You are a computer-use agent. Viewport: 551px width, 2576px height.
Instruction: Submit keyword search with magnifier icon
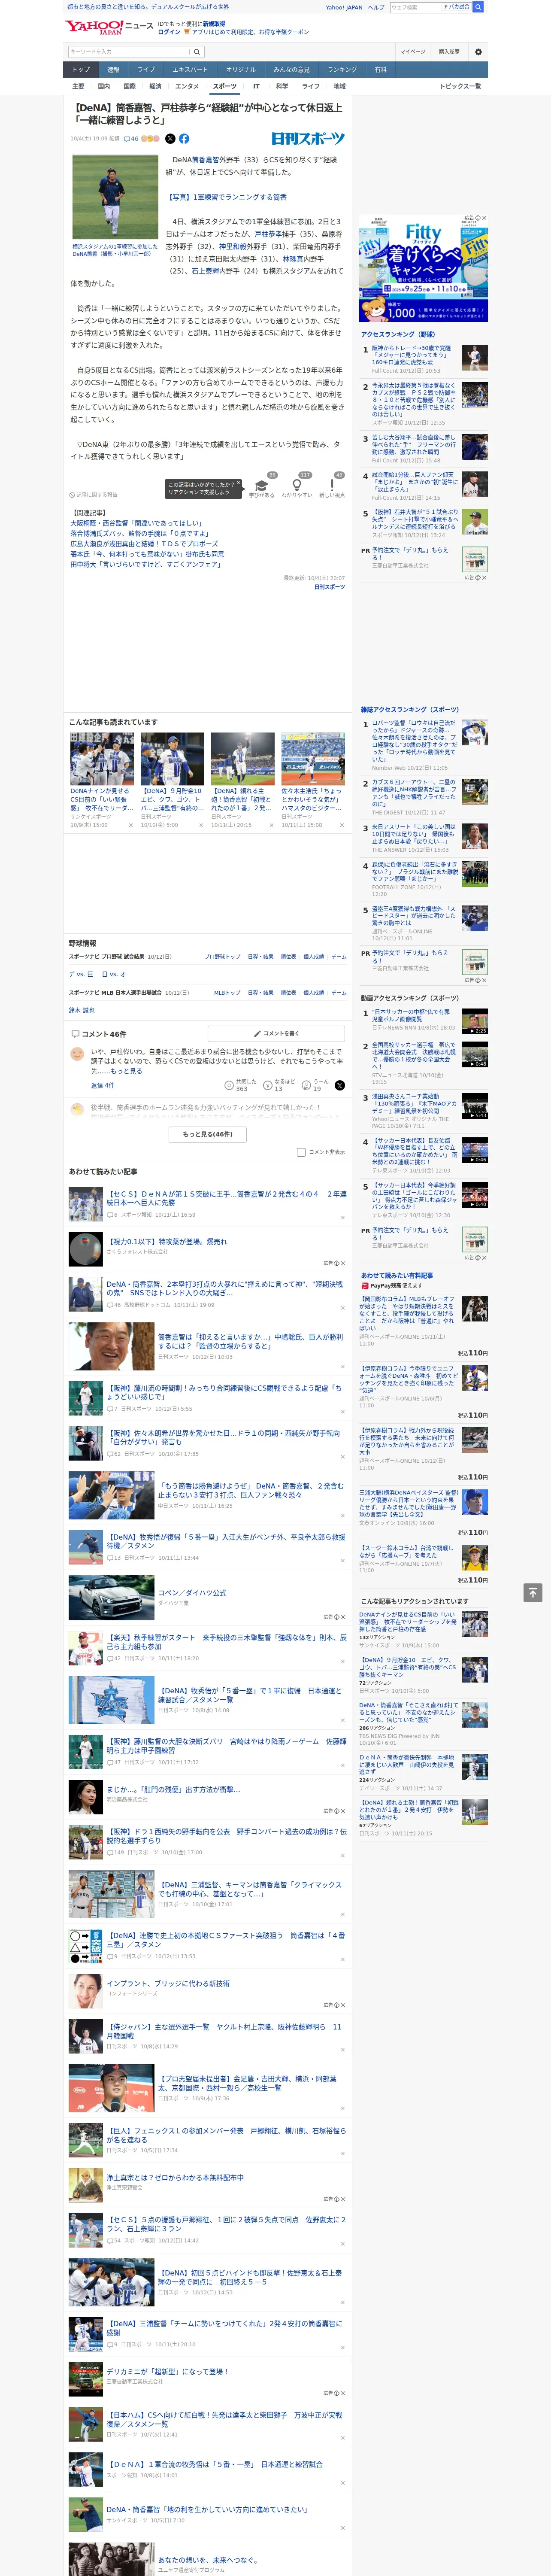[197, 51]
